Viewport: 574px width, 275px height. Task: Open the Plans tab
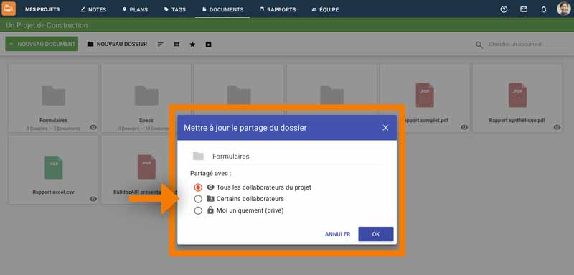coord(135,9)
